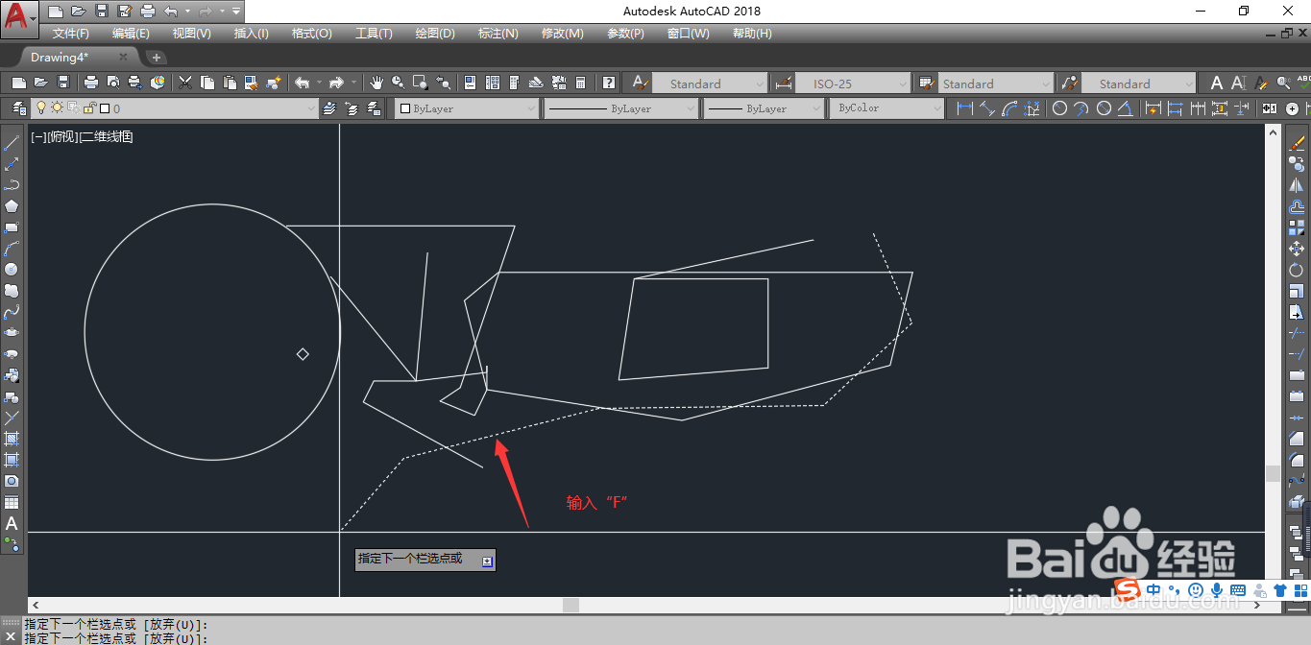Select the Move tool in modify toolbar
1311x645 pixels.
coord(1297,249)
